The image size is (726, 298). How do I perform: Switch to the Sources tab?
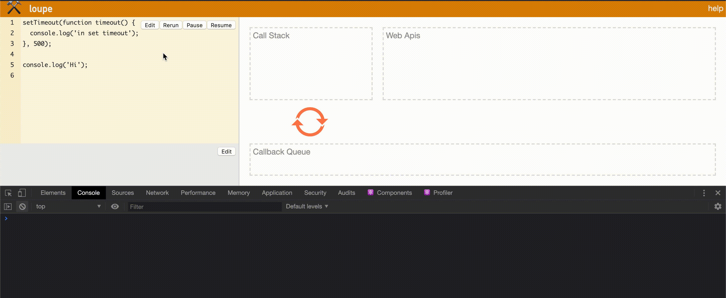[123, 193]
